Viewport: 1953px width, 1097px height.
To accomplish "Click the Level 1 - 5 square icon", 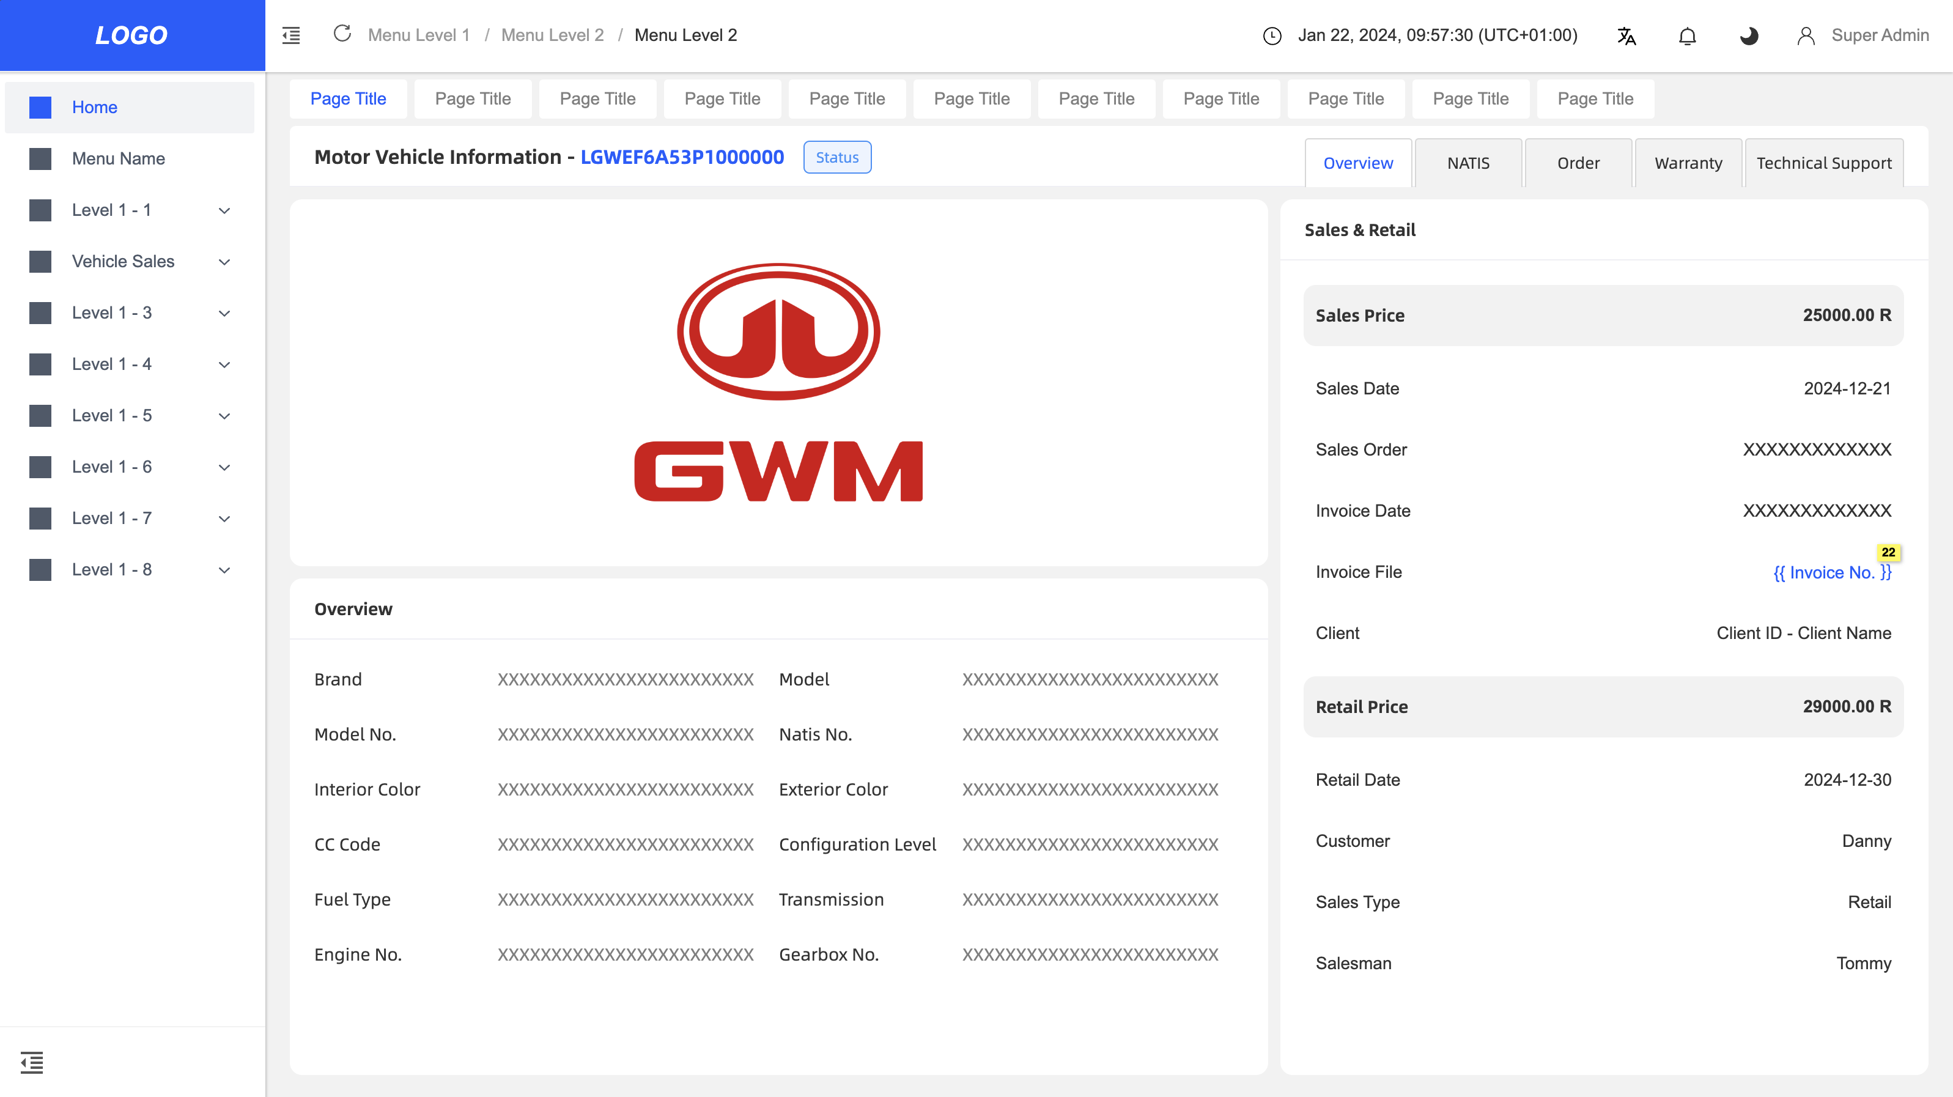I will [40, 415].
